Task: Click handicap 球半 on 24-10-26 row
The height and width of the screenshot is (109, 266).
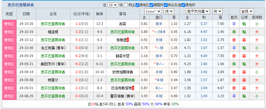Action: 159,24
